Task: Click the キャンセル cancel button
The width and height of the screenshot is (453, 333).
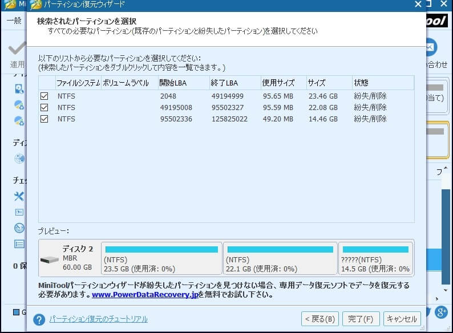Action: 402,319
